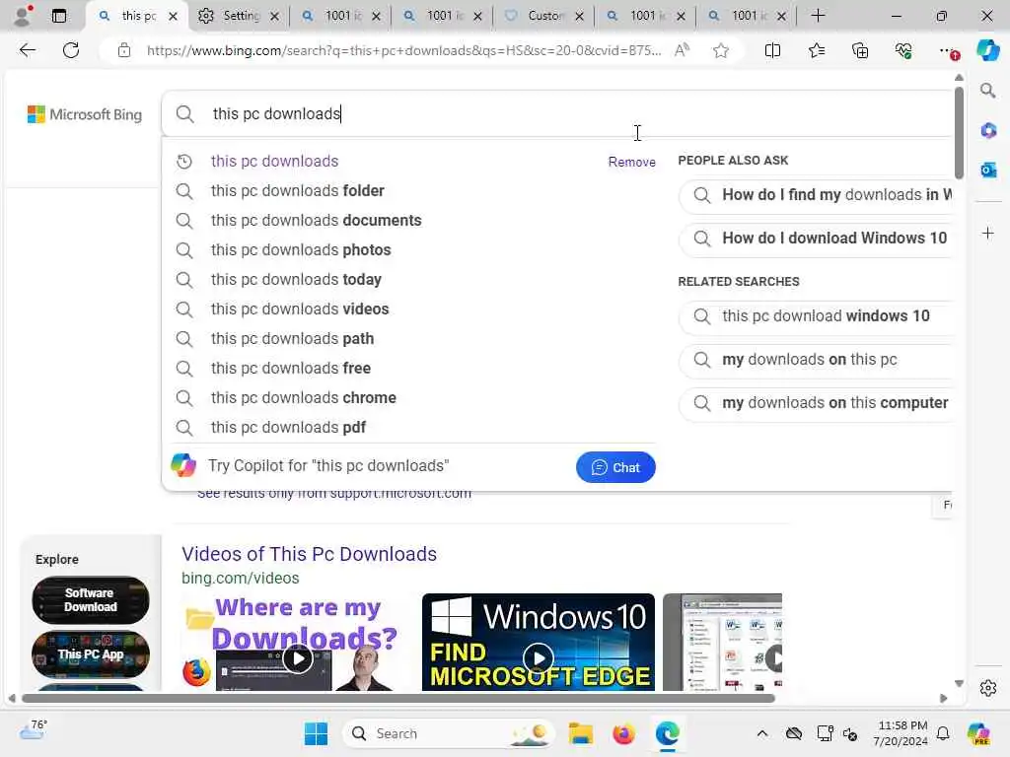Open 'Videos of This Pc Downloads' link
This screenshot has height=757, width=1010.
tap(309, 554)
